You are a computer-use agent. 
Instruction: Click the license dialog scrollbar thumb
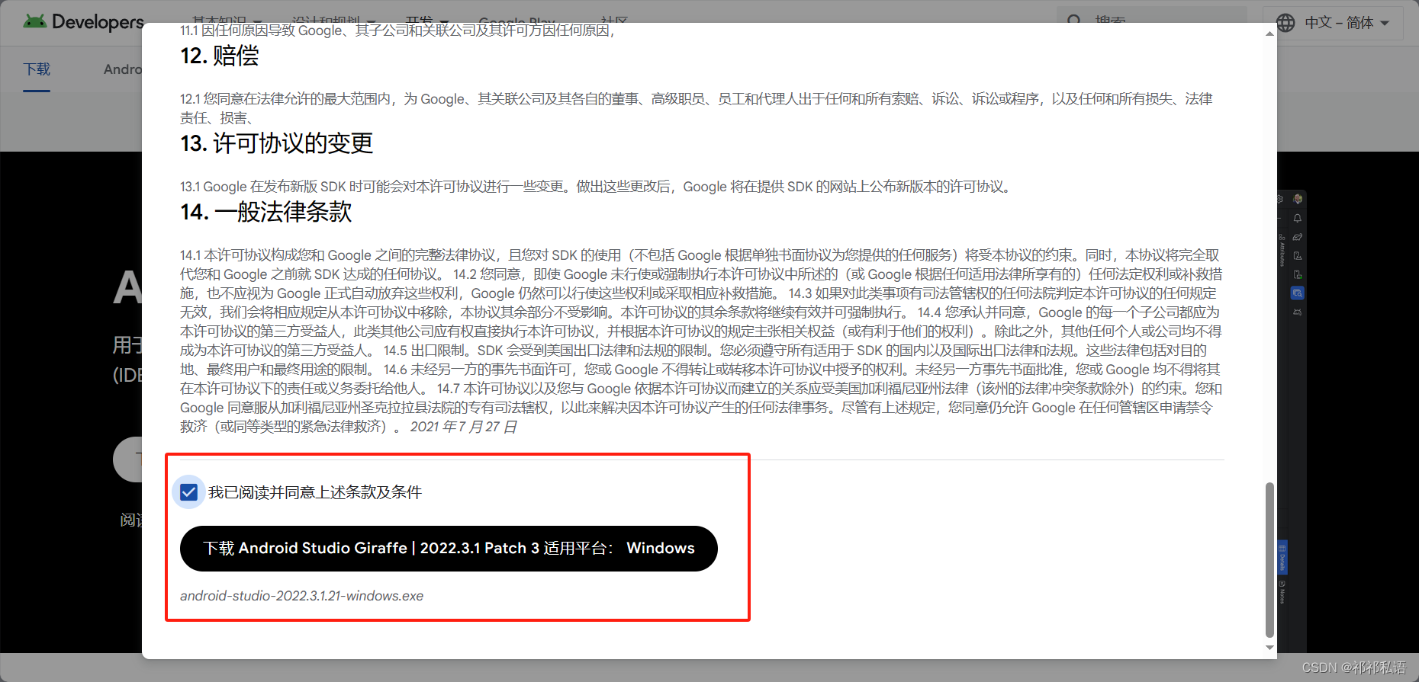pyautogui.click(x=1269, y=559)
